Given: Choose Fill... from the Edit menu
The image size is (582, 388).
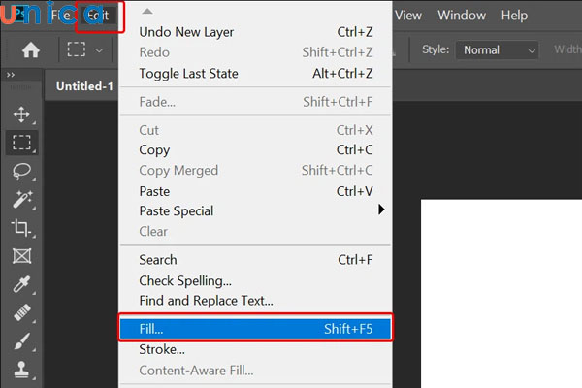Looking at the screenshot, I should point(254,329).
